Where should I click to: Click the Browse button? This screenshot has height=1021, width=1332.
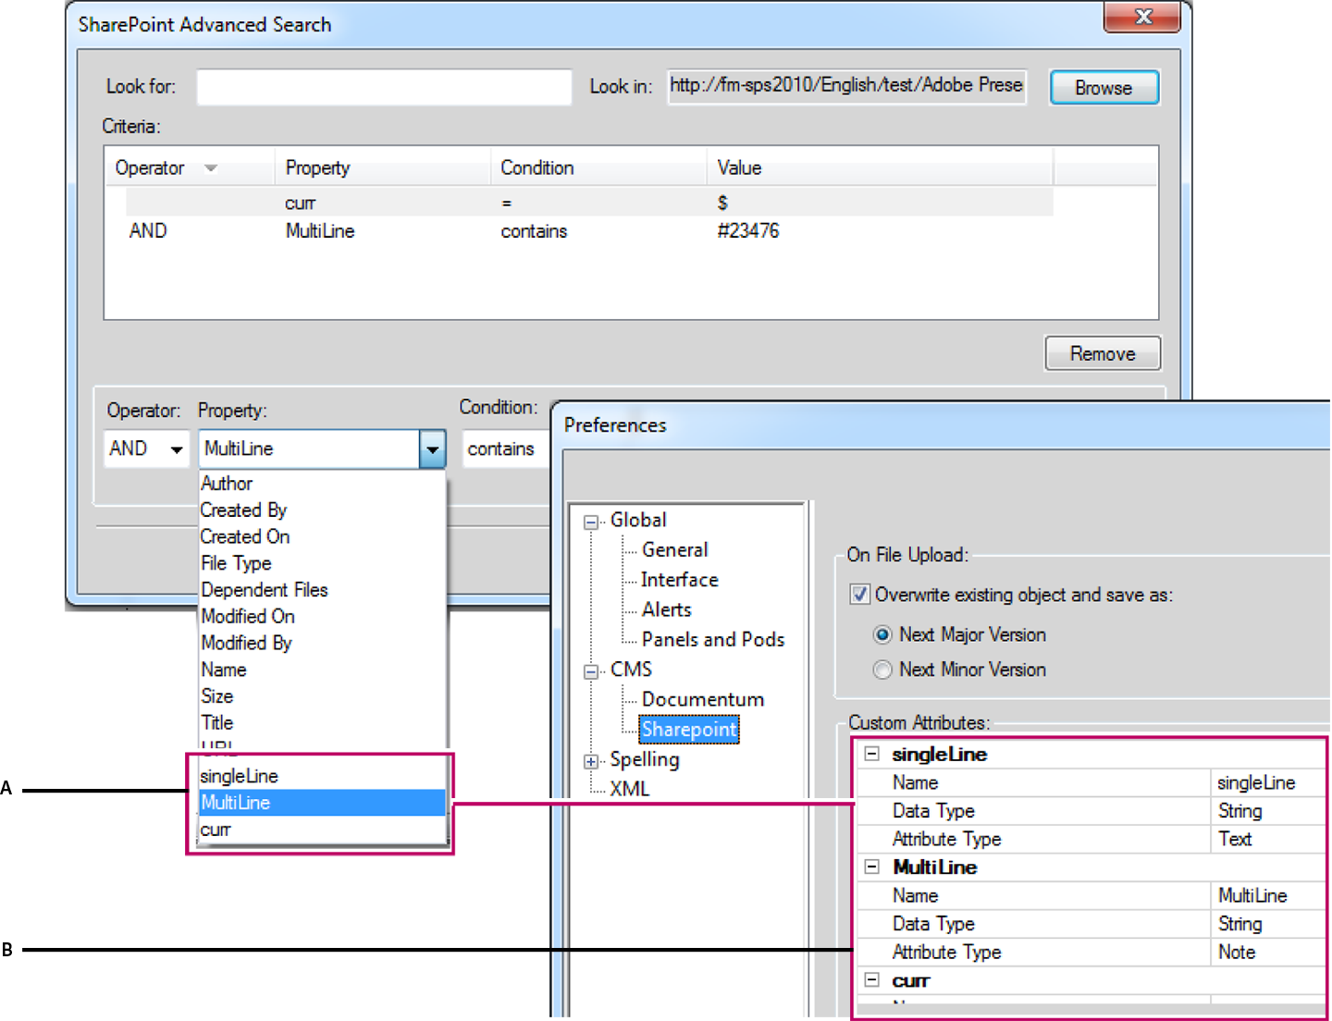pyautogui.click(x=1104, y=87)
